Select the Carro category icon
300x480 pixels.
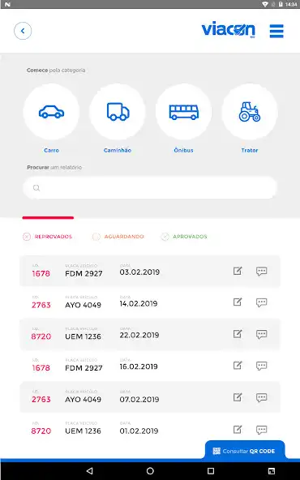click(51, 112)
